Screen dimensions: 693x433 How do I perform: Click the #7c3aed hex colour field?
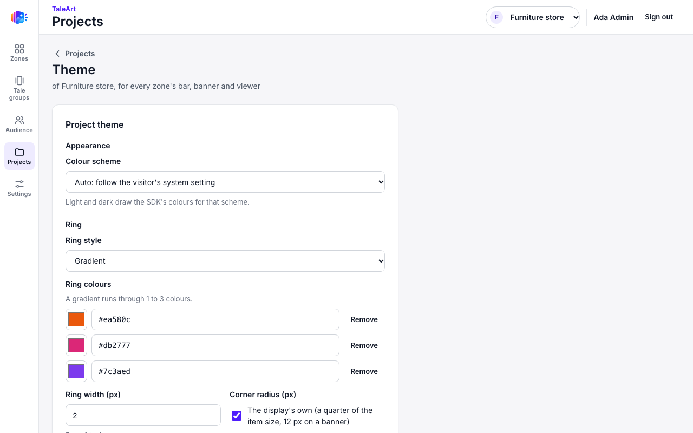215,371
